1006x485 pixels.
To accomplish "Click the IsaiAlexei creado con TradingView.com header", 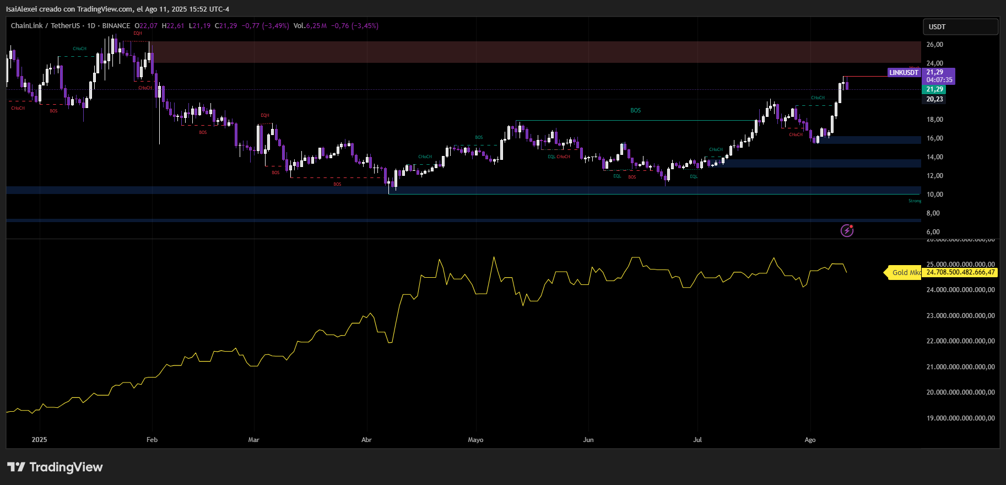I will (117, 9).
